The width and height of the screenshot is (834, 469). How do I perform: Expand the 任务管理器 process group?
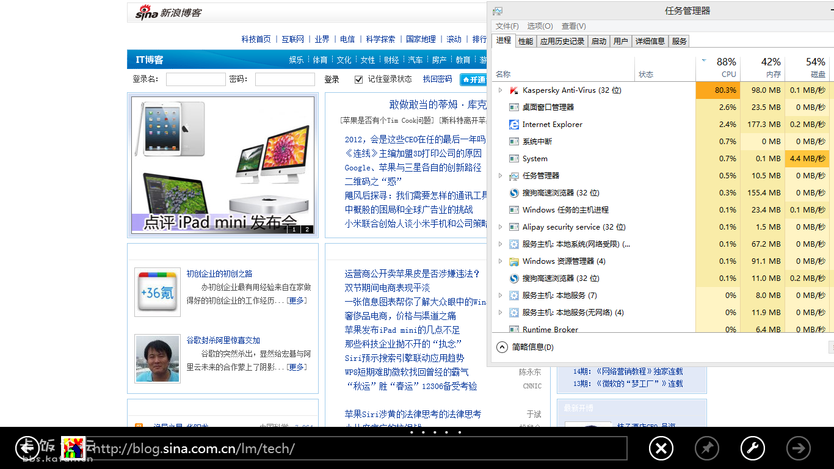tap(501, 176)
